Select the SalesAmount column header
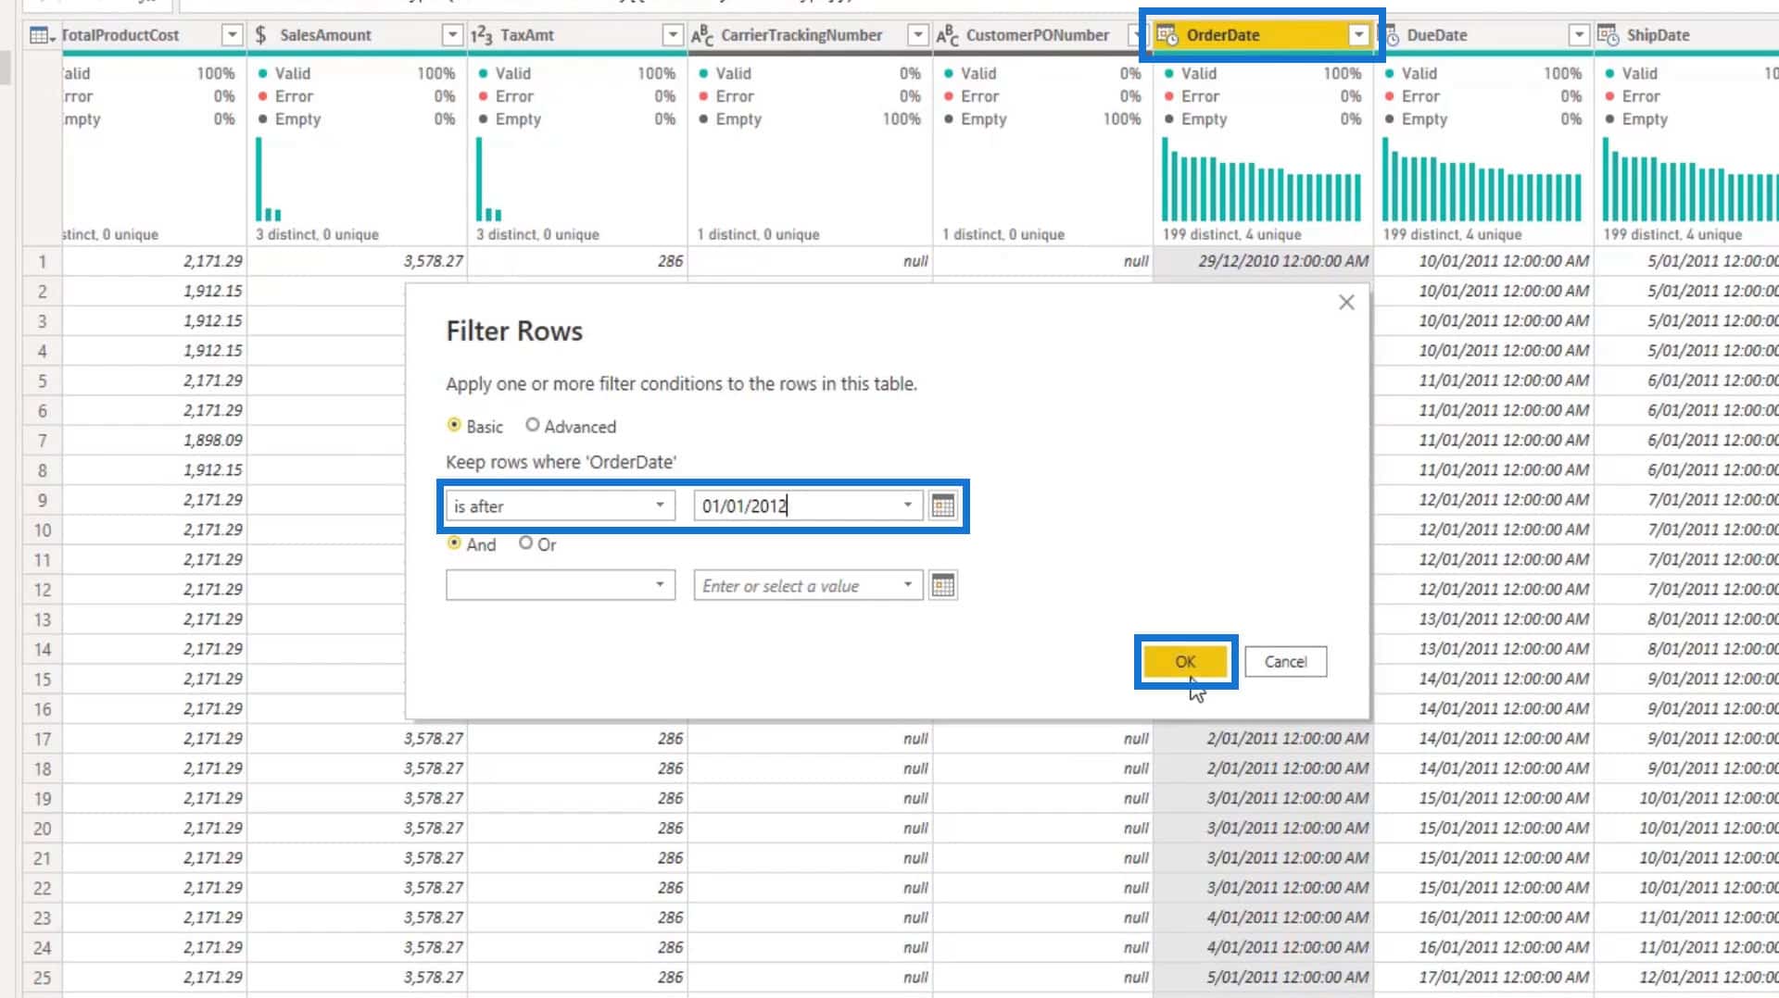 357,35
